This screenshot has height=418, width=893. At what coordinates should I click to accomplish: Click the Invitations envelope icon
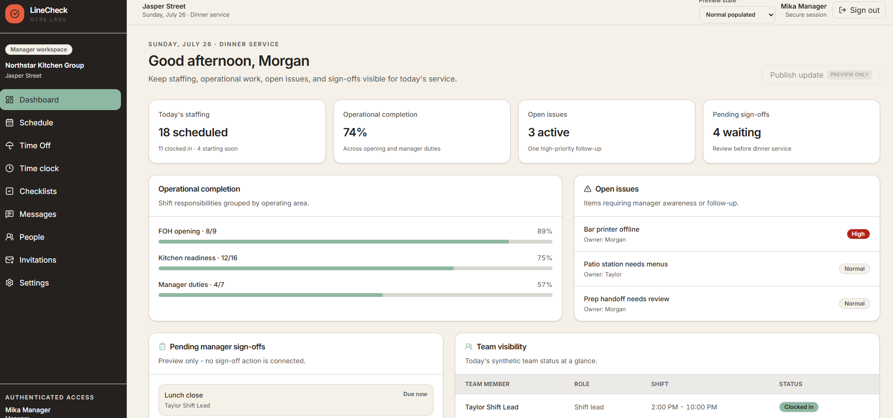(x=10, y=260)
